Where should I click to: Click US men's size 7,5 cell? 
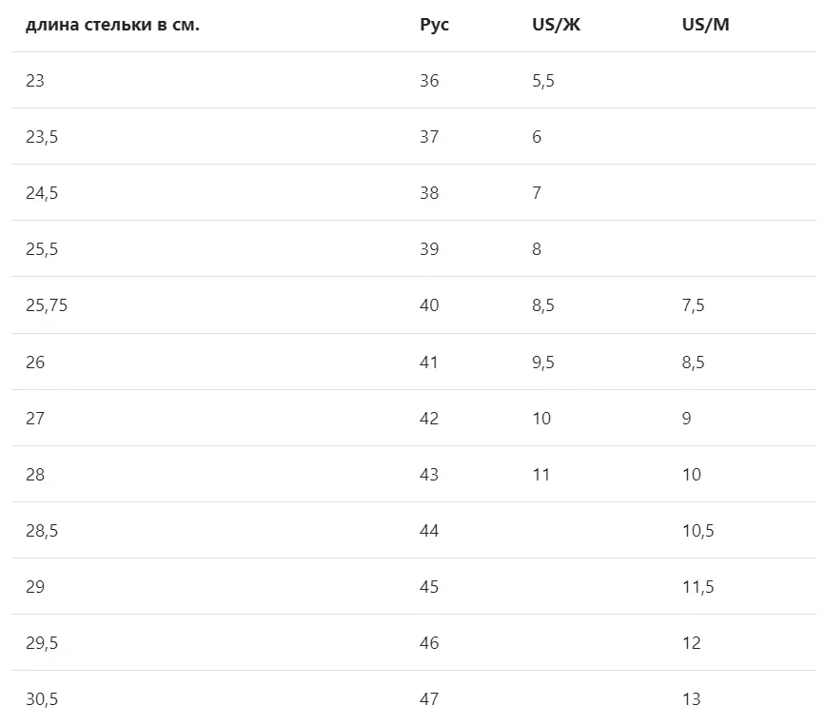coord(693,305)
